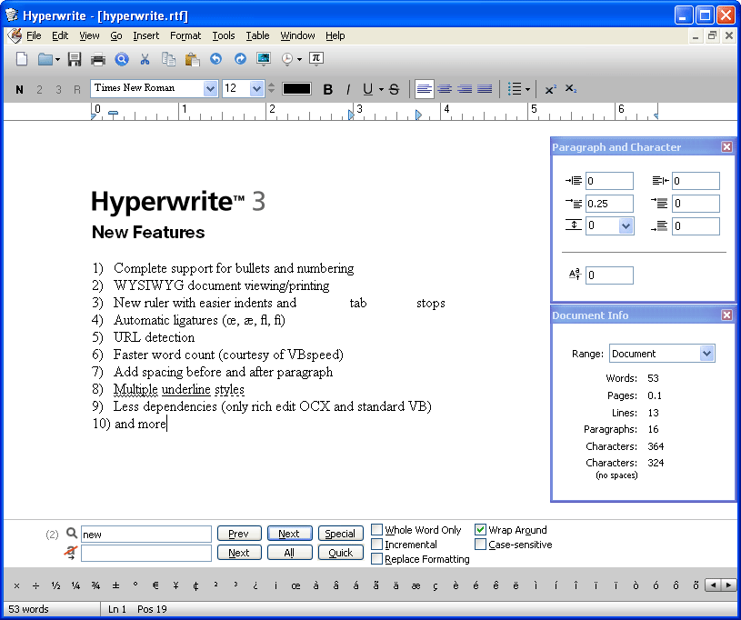Viewport: 741px width, 620px height.
Task: Open the font size dropdown
Action: pyautogui.click(x=256, y=89)
